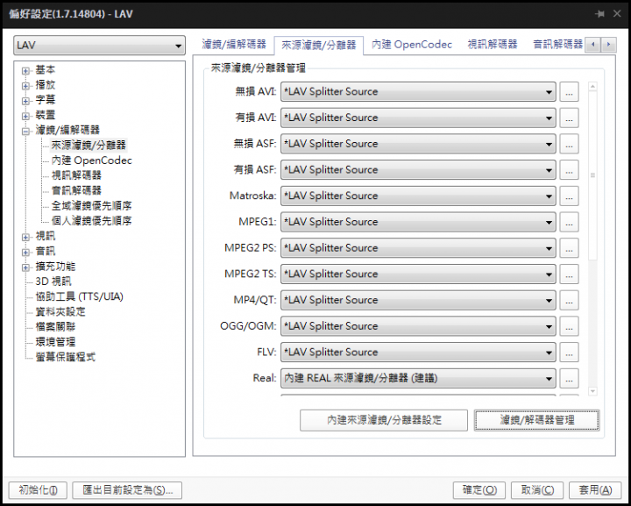Click the ... button for Real
Image resolution: width=631 pixels, height=506 pixels.
coord(569,378)
